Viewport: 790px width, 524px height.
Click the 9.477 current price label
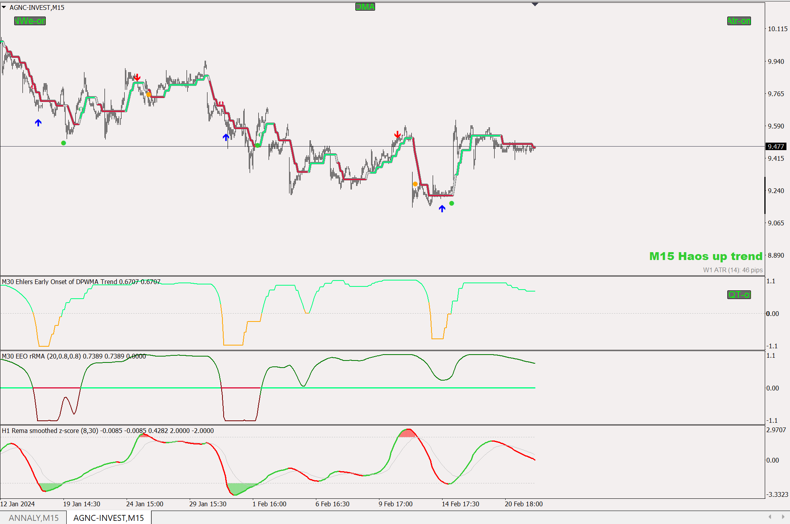pos(775,147)
